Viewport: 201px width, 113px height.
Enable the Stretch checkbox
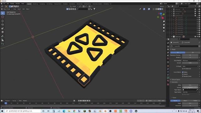pyautogui.click(x=183, y=74)
